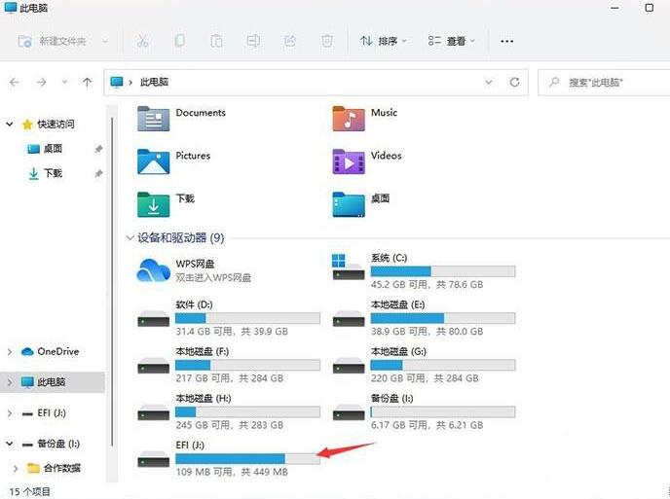Expand the 此电脑 sidebar node
Screen dimensions: 670x499
(x=10, y=382)
